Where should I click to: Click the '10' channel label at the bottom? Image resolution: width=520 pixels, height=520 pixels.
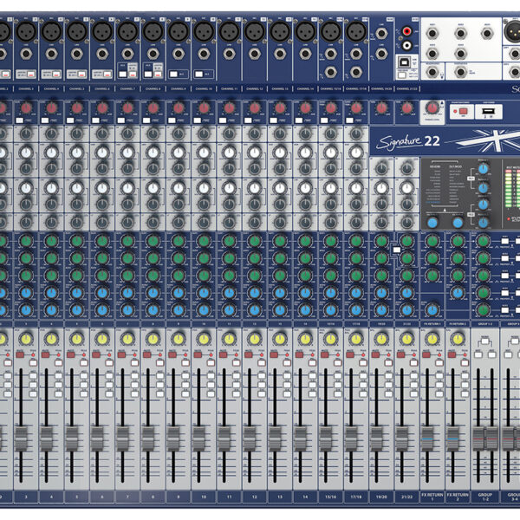[204, 497]
